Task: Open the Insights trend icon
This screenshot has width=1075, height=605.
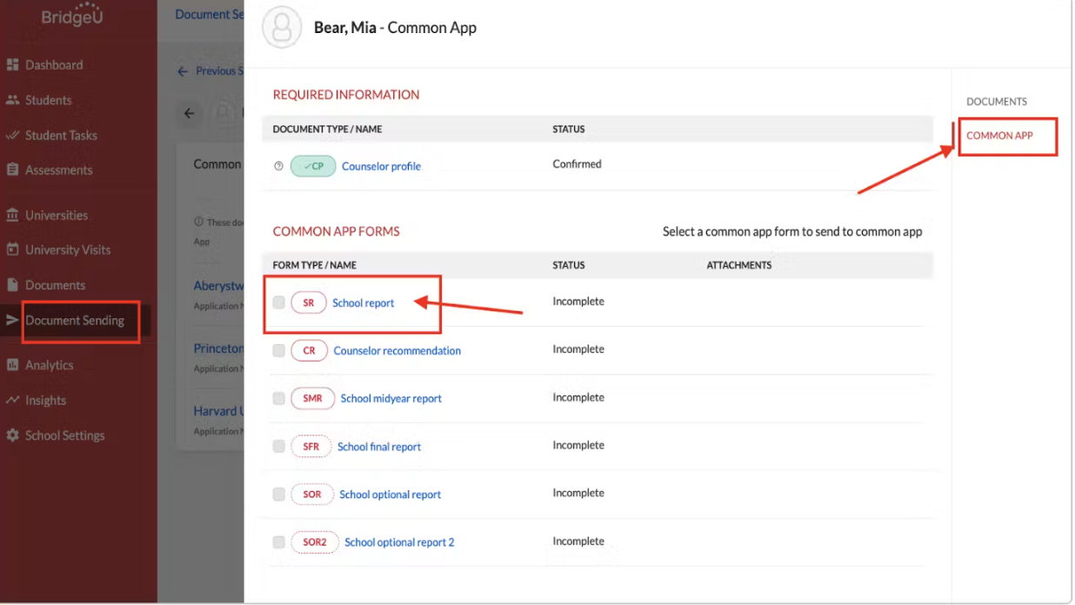Action: [12, 400]
